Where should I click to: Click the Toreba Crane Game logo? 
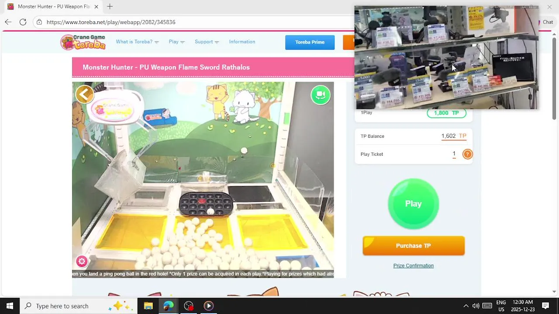pyautogui.click(x=83, y=42)
